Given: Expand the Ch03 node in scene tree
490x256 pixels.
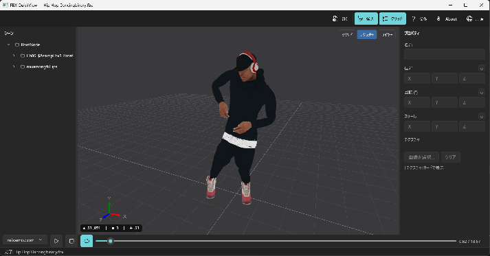Looking at the screenshot, I should click(14, 56).
